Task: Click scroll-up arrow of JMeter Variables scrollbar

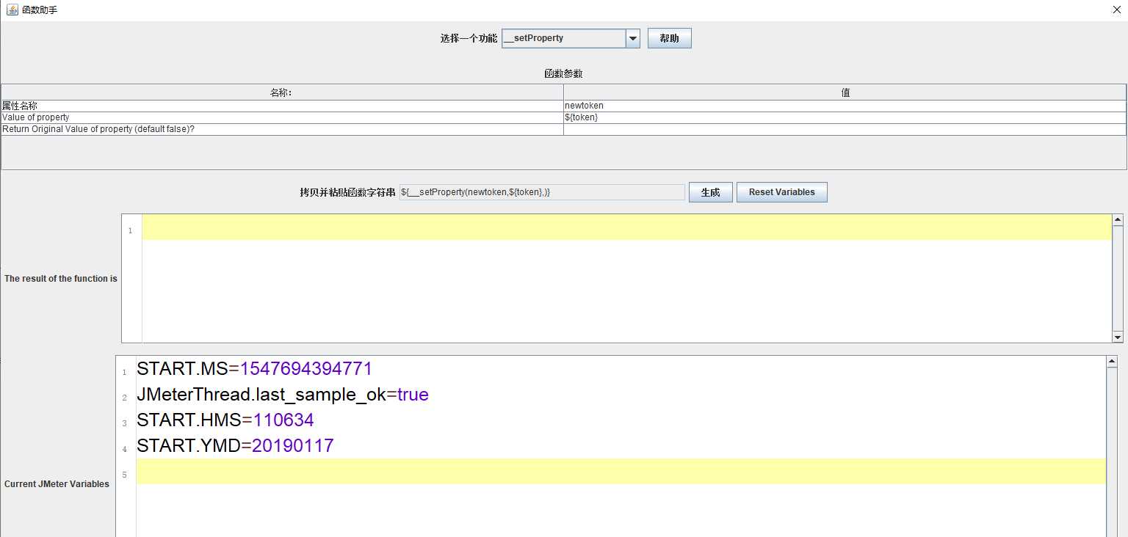Action: 1112,361
